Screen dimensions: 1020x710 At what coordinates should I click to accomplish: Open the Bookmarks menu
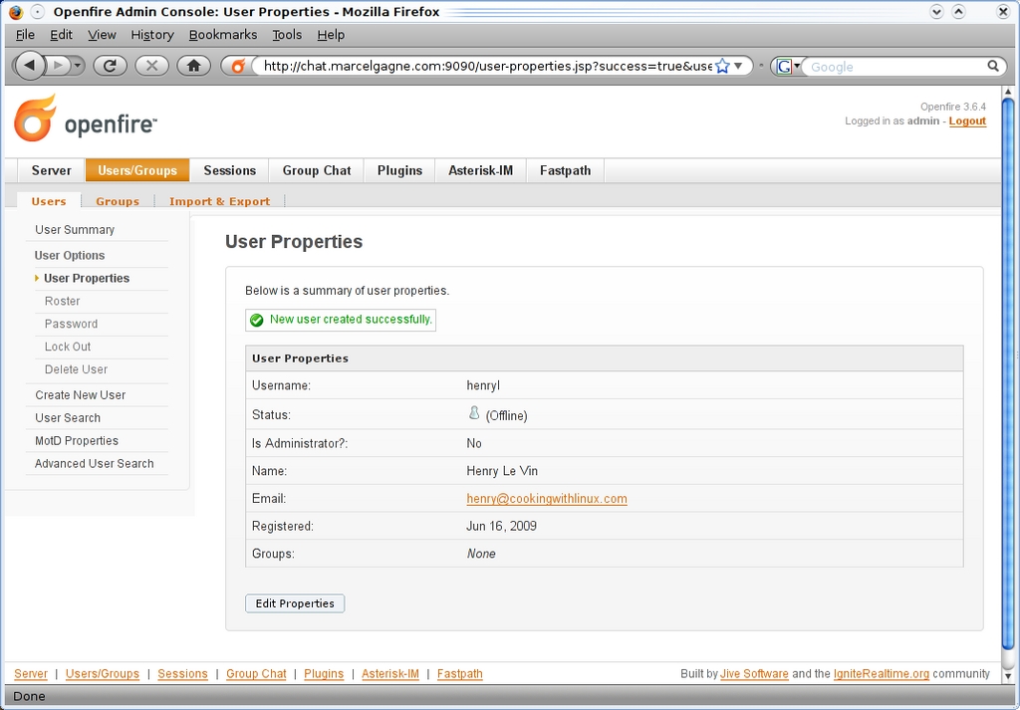[223, 35]
